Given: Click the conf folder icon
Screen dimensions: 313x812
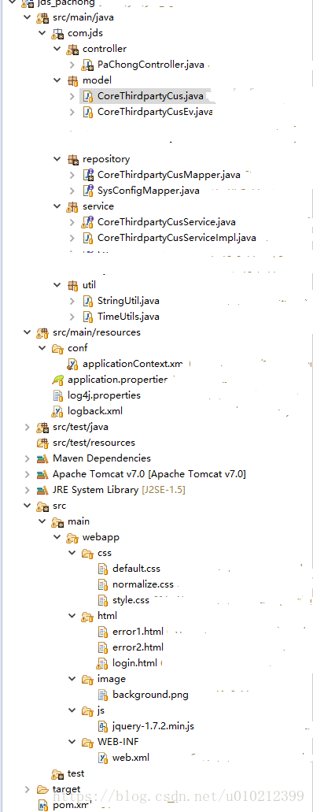Looking at the screenshot, I should pyautogui.click(x=57, y=348).
